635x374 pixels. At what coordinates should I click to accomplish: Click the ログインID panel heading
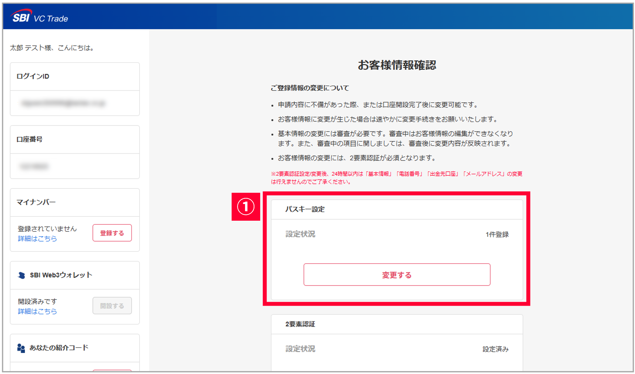33,76
